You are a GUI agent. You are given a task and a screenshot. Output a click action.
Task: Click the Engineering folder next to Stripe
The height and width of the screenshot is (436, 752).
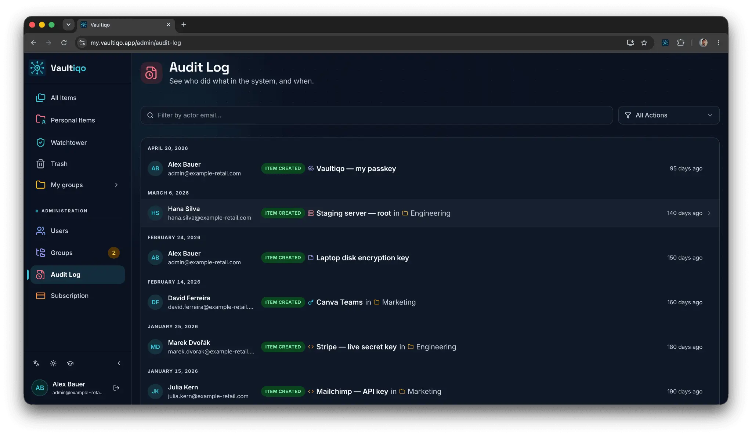pyautogui.click(x=432, y=347)
